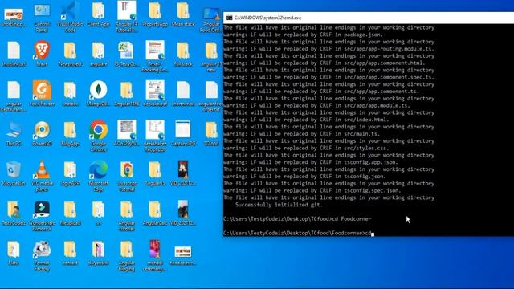The height and width of the screenshot is (289, 514).
Task: Open the Format Factory shortcut
Action: (x=42, y=255)
